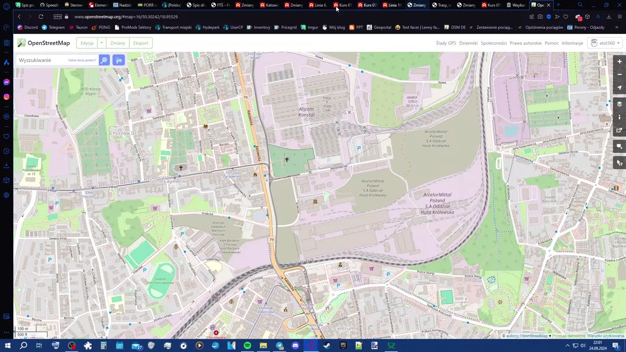Open the Share map panel
The image size is (626, 352).
pos(620,130)
